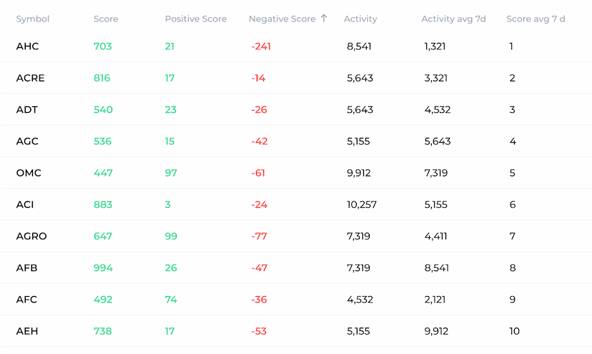Open the ACRE symbol entry
The height and width of the screenshot is (354, 592).
click(x=31, y=78)
